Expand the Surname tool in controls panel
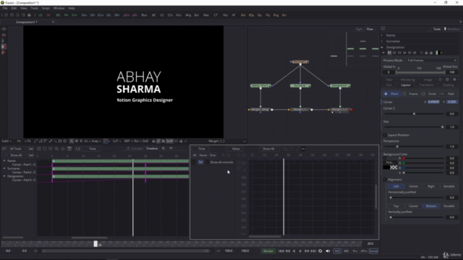Viewport: 463px width, 260px height. [x=382, y=41]
